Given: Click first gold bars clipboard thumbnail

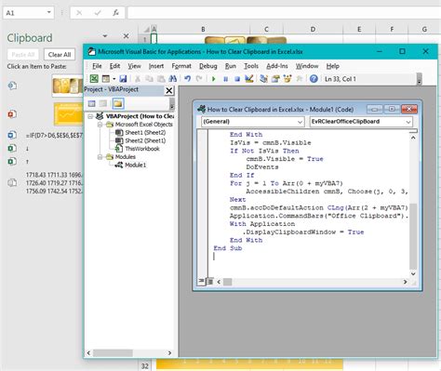Looking at the screenshot, I should pos(68,86).
